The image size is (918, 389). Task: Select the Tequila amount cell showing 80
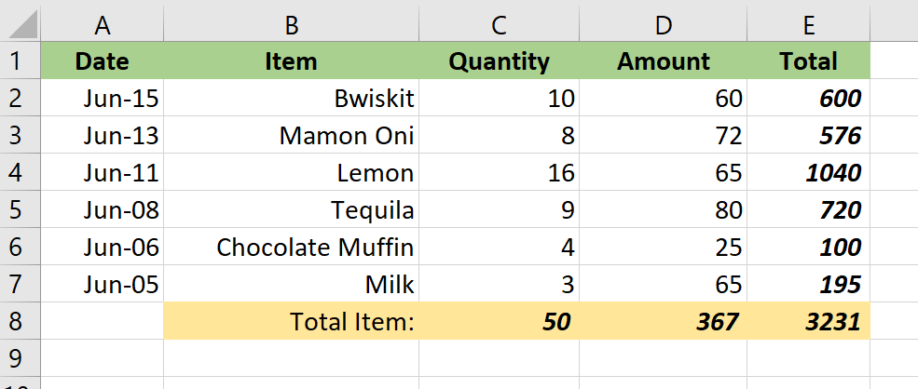663,210
